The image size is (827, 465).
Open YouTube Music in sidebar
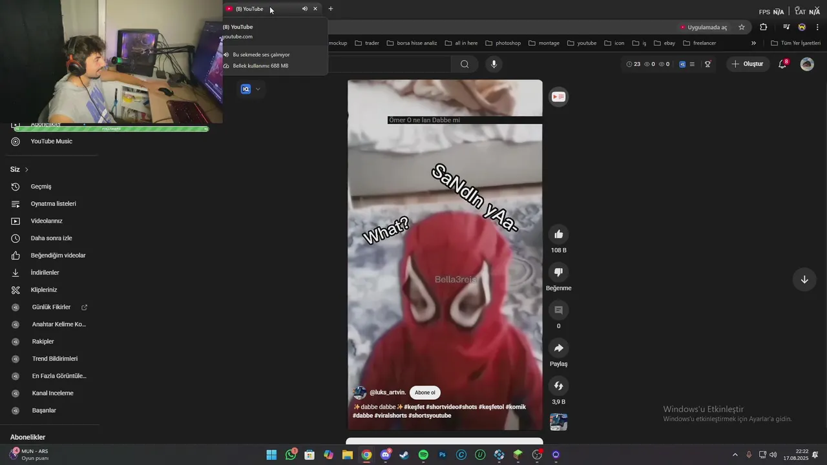(52, 141)
